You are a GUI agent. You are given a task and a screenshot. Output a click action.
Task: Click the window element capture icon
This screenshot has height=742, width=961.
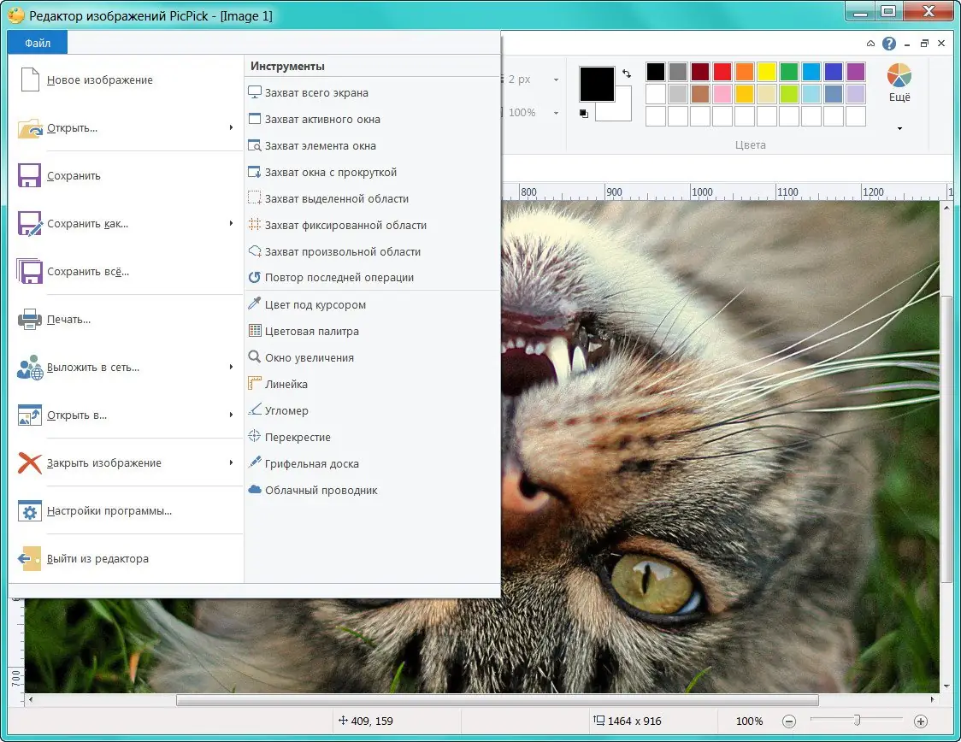point(254,146)
